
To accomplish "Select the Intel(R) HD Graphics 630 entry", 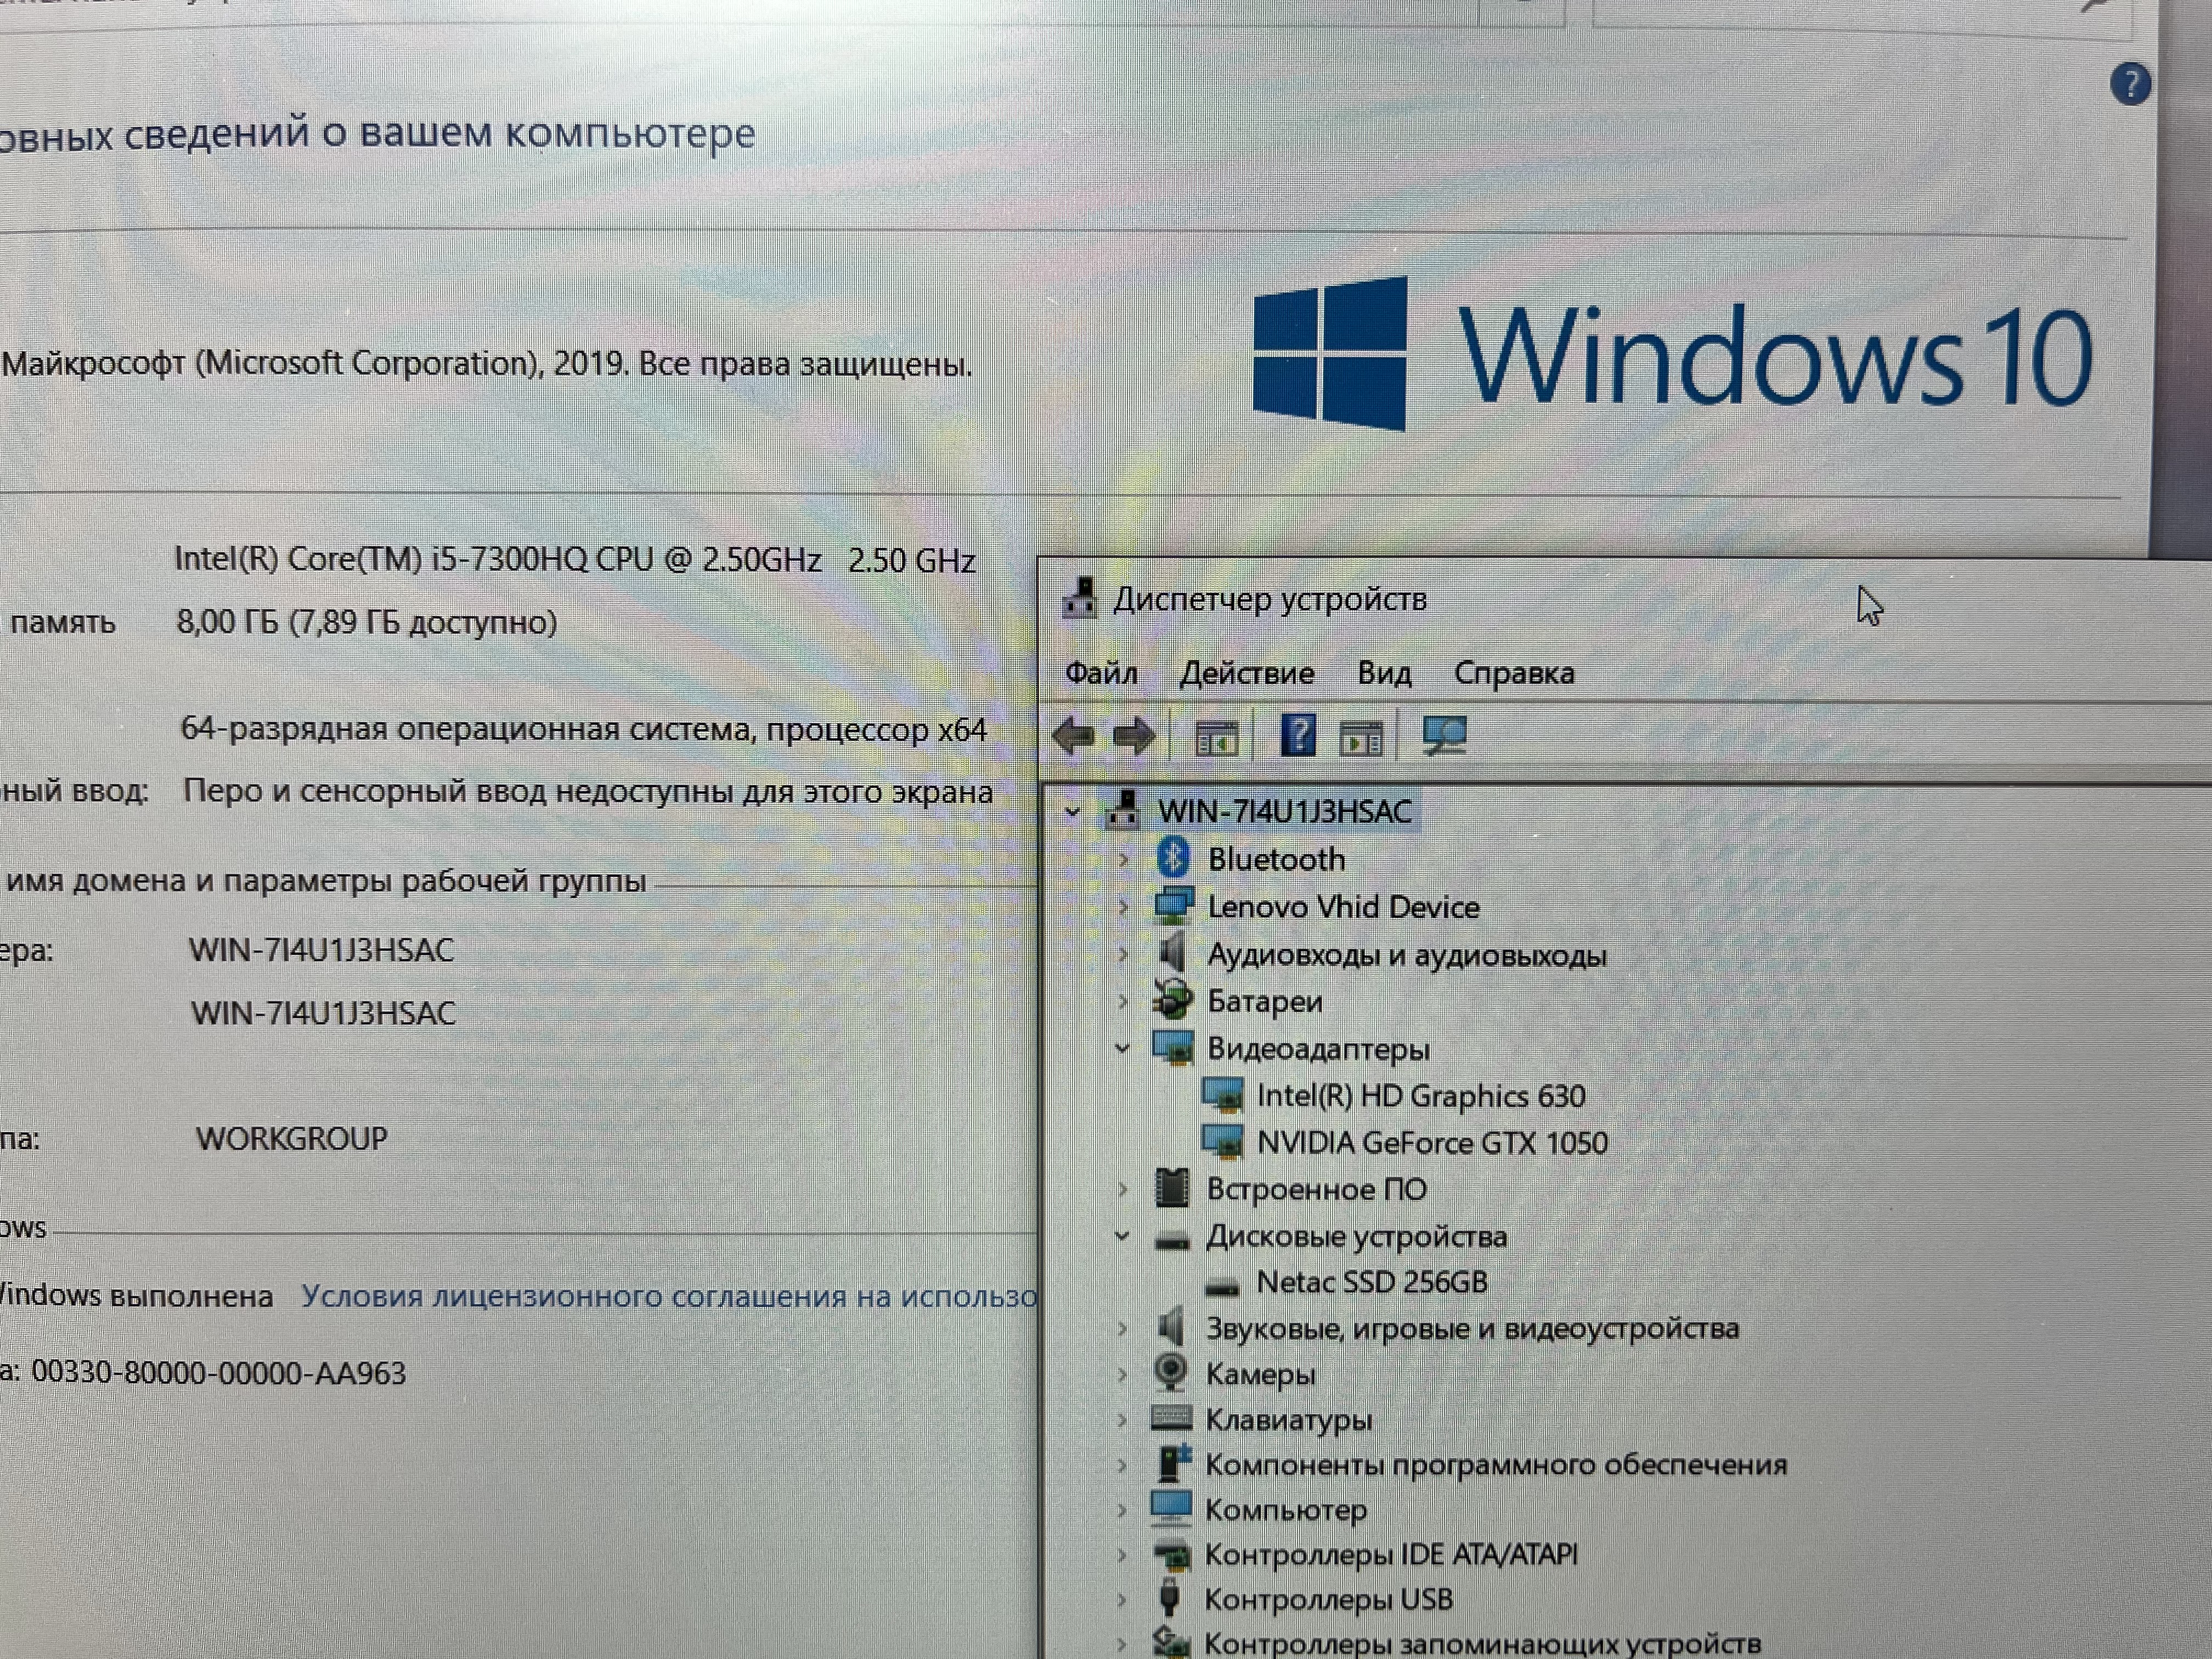I will [1420, 1096].
